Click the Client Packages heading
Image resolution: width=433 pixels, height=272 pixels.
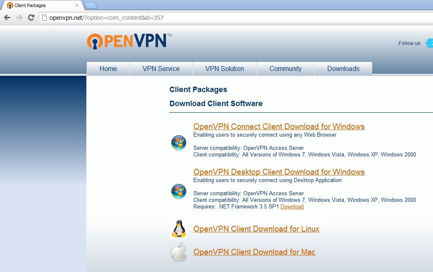click(x=198, y=90)
